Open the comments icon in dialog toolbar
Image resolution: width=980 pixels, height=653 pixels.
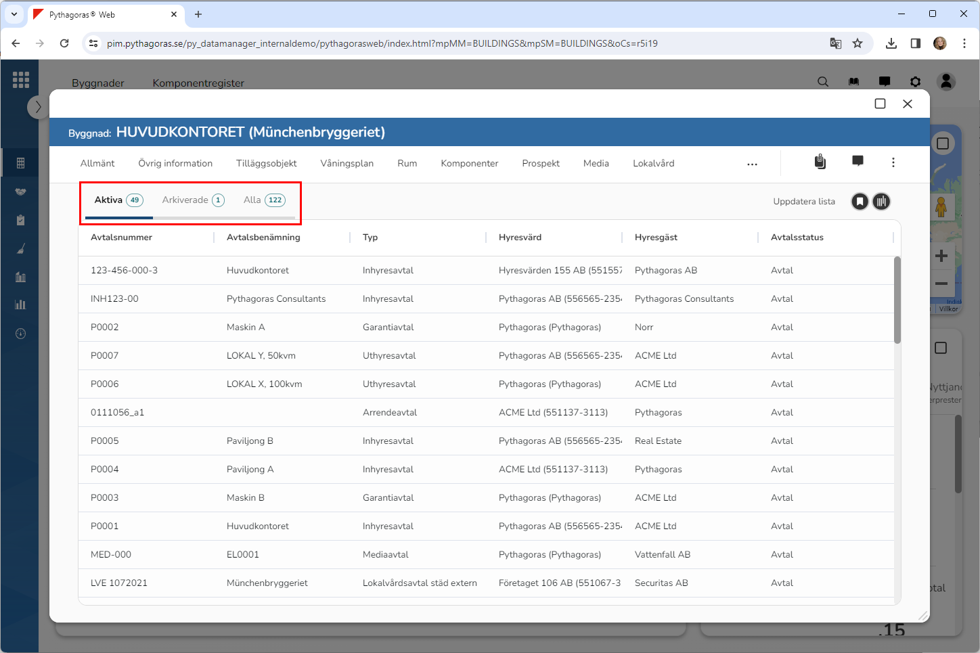click(857, 161)
